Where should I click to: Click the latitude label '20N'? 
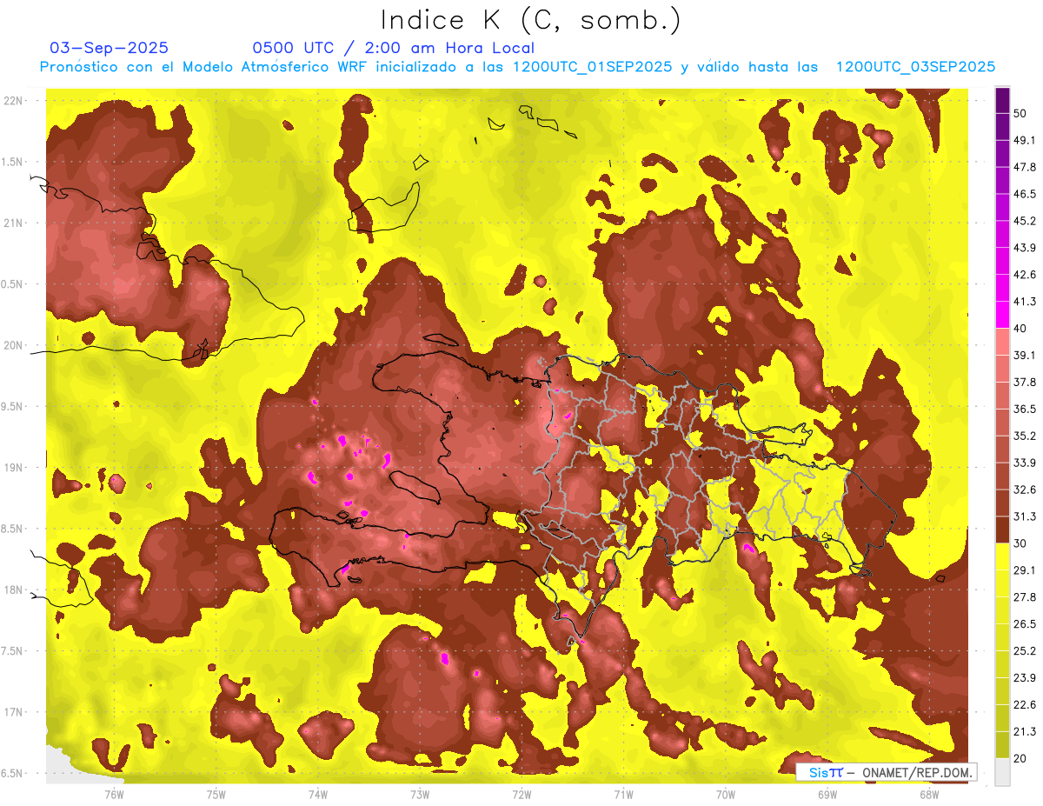[x=13, y=345]
